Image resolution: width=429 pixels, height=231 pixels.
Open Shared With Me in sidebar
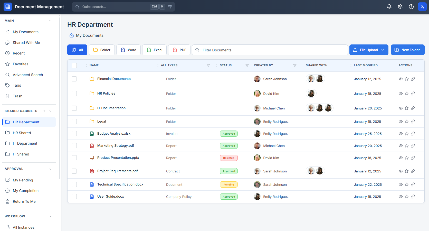[29, 43]
